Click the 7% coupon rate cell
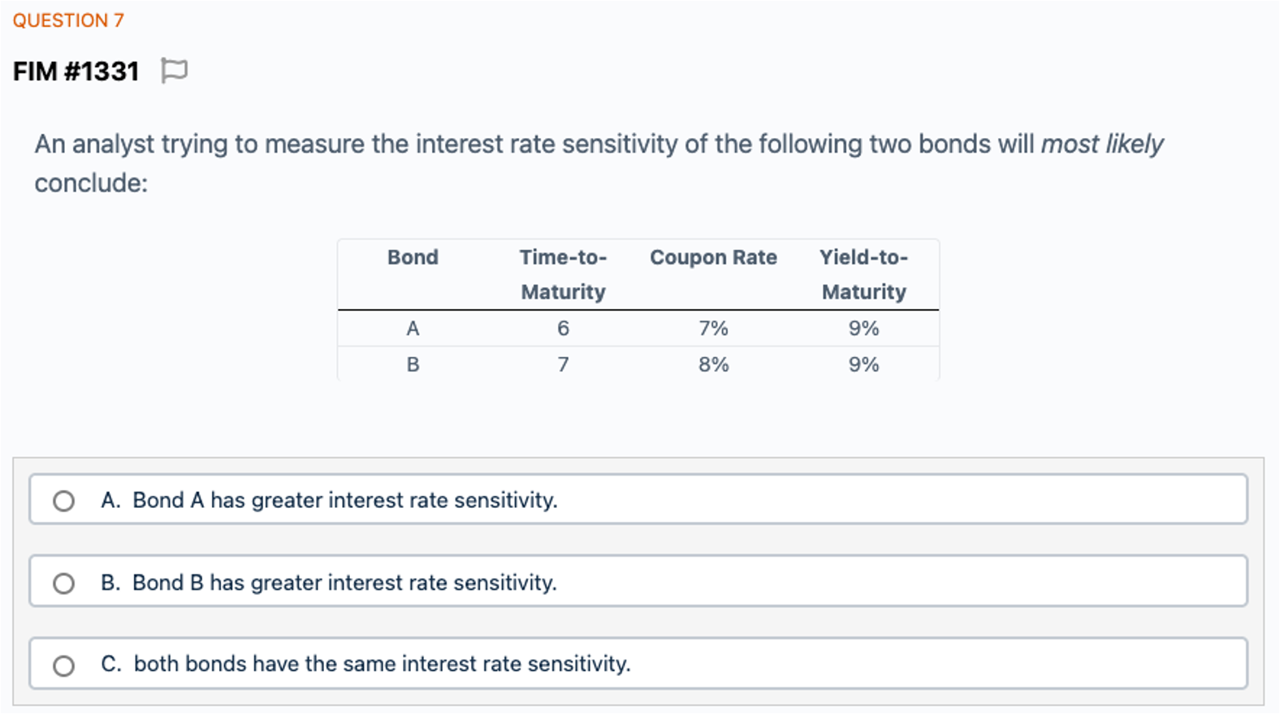 (x=713, y=329)
